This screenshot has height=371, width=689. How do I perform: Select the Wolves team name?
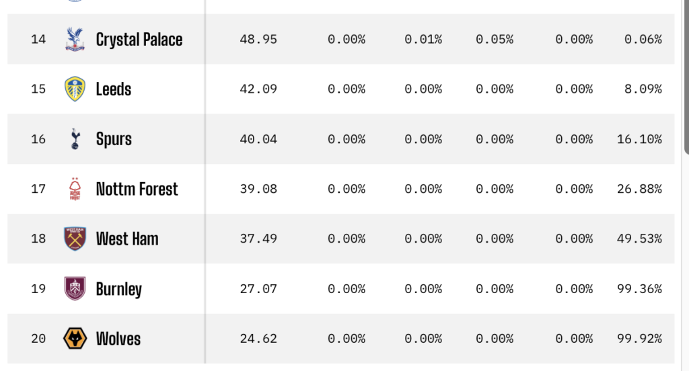(x=118, y=338)
